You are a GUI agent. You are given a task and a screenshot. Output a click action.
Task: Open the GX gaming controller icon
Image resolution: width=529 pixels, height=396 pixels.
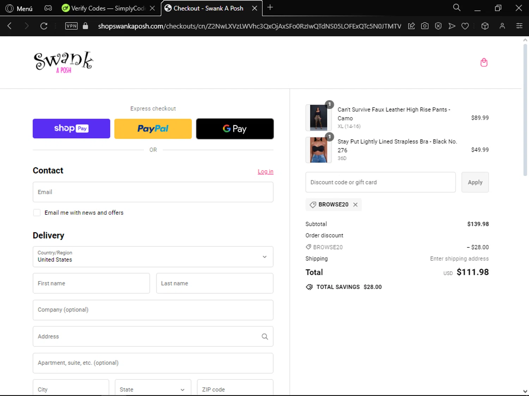[48, 8]
